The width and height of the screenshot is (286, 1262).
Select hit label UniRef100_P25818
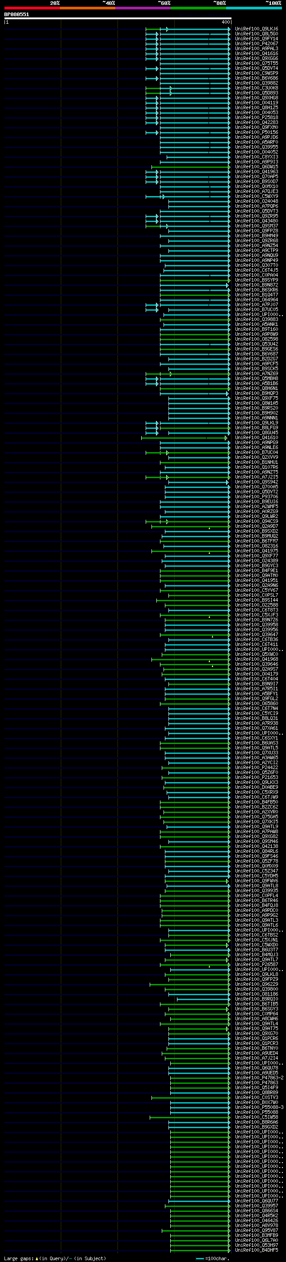(x=257, y=118)
